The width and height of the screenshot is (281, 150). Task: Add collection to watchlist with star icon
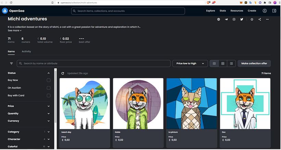pyautogui.click(x=252, y=19)
